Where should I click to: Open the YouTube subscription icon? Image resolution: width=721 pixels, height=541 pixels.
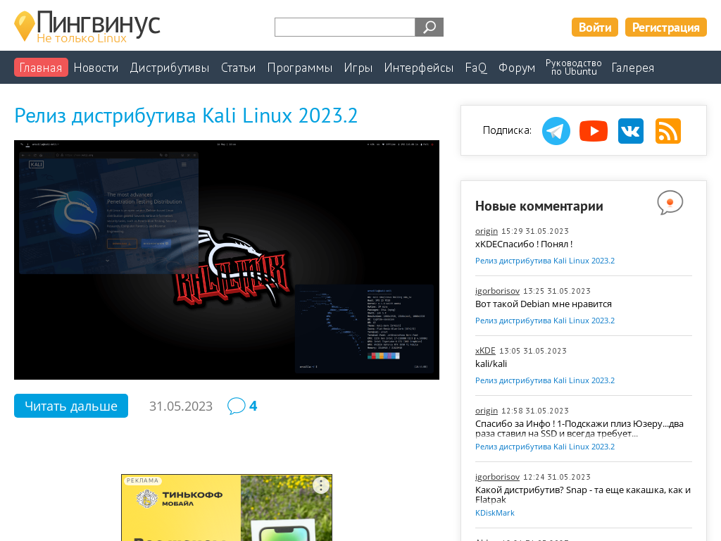point(593,131)
